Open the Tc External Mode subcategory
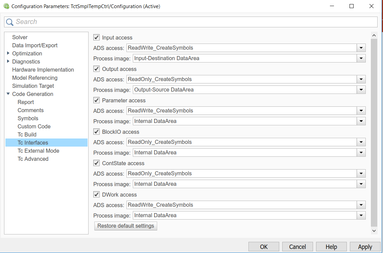This screenshot has height=253, width=383. tap(38, 151)
